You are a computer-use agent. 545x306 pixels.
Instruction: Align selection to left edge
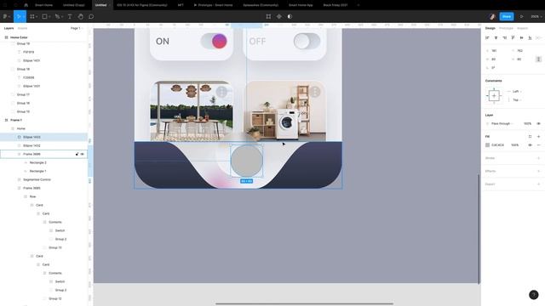coord(487,37)
